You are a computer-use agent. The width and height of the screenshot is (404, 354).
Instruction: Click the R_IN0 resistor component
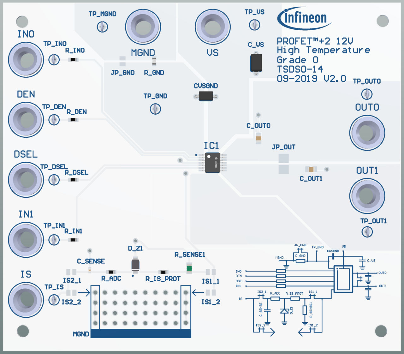[73, 60]
